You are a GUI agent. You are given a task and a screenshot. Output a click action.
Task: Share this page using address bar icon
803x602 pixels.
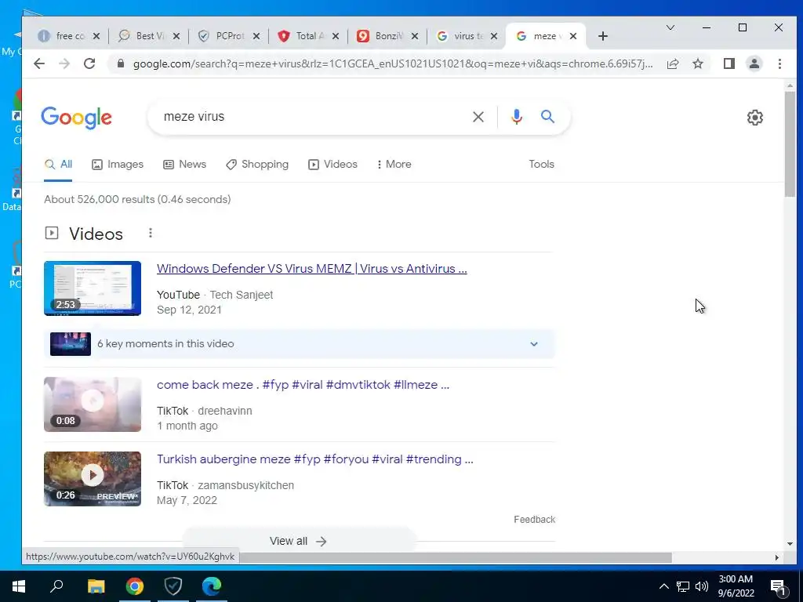click(673, 63)
